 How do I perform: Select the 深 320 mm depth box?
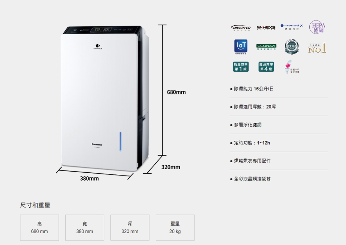click(130, 228)
